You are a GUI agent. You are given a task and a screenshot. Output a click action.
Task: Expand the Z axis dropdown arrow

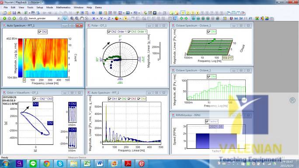(112, 18)
